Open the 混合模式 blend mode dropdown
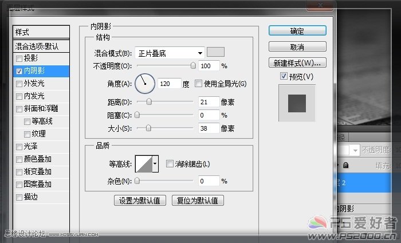The width and height of the screenshot is (401, 243). point(170,53)
